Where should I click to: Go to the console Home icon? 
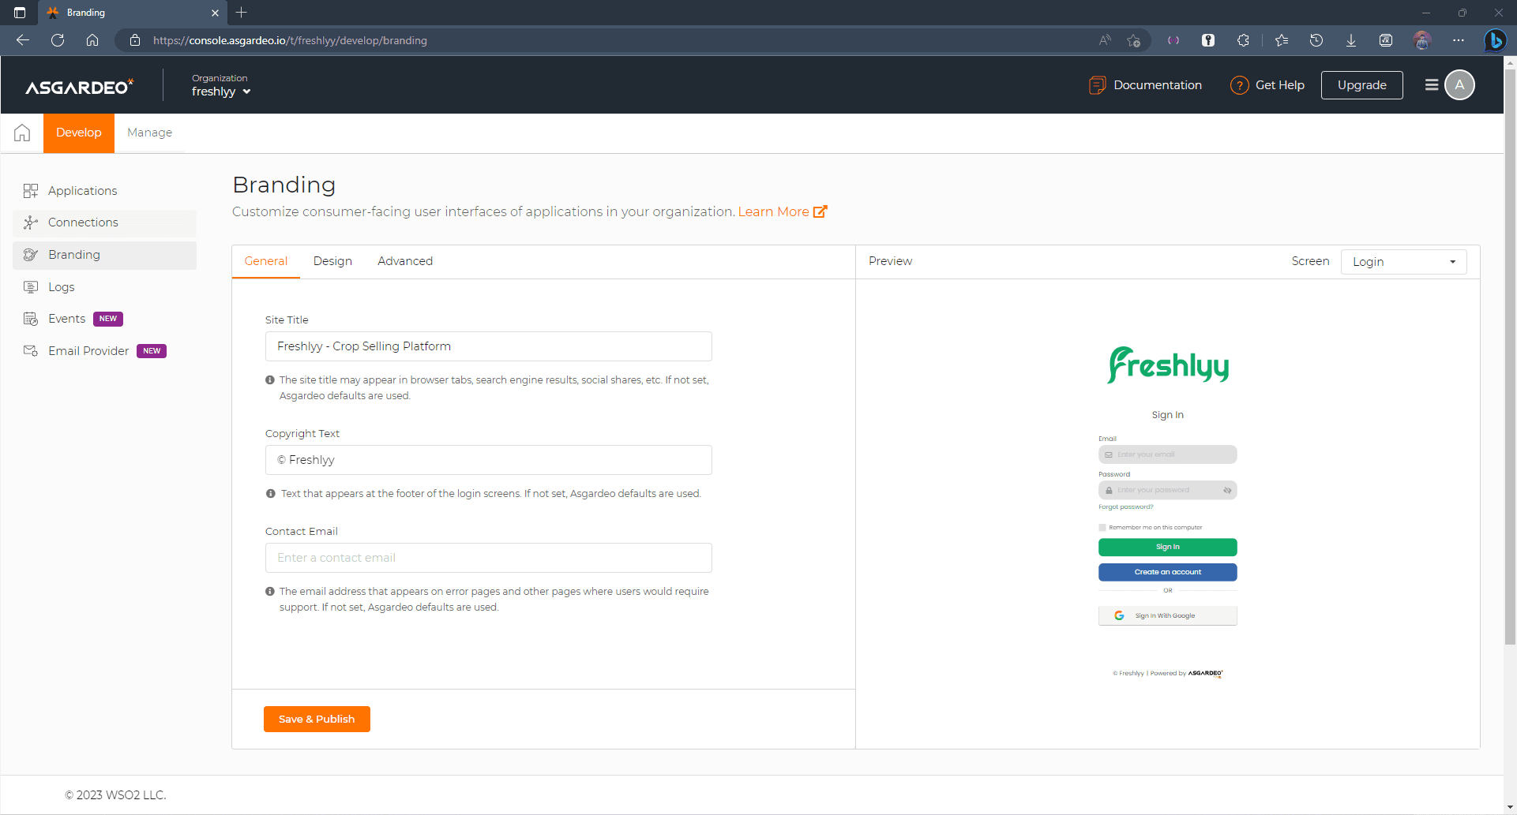coord(22,133)
